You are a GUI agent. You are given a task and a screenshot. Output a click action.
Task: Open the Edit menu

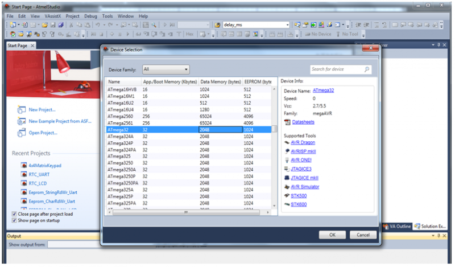tap(22, 17)
